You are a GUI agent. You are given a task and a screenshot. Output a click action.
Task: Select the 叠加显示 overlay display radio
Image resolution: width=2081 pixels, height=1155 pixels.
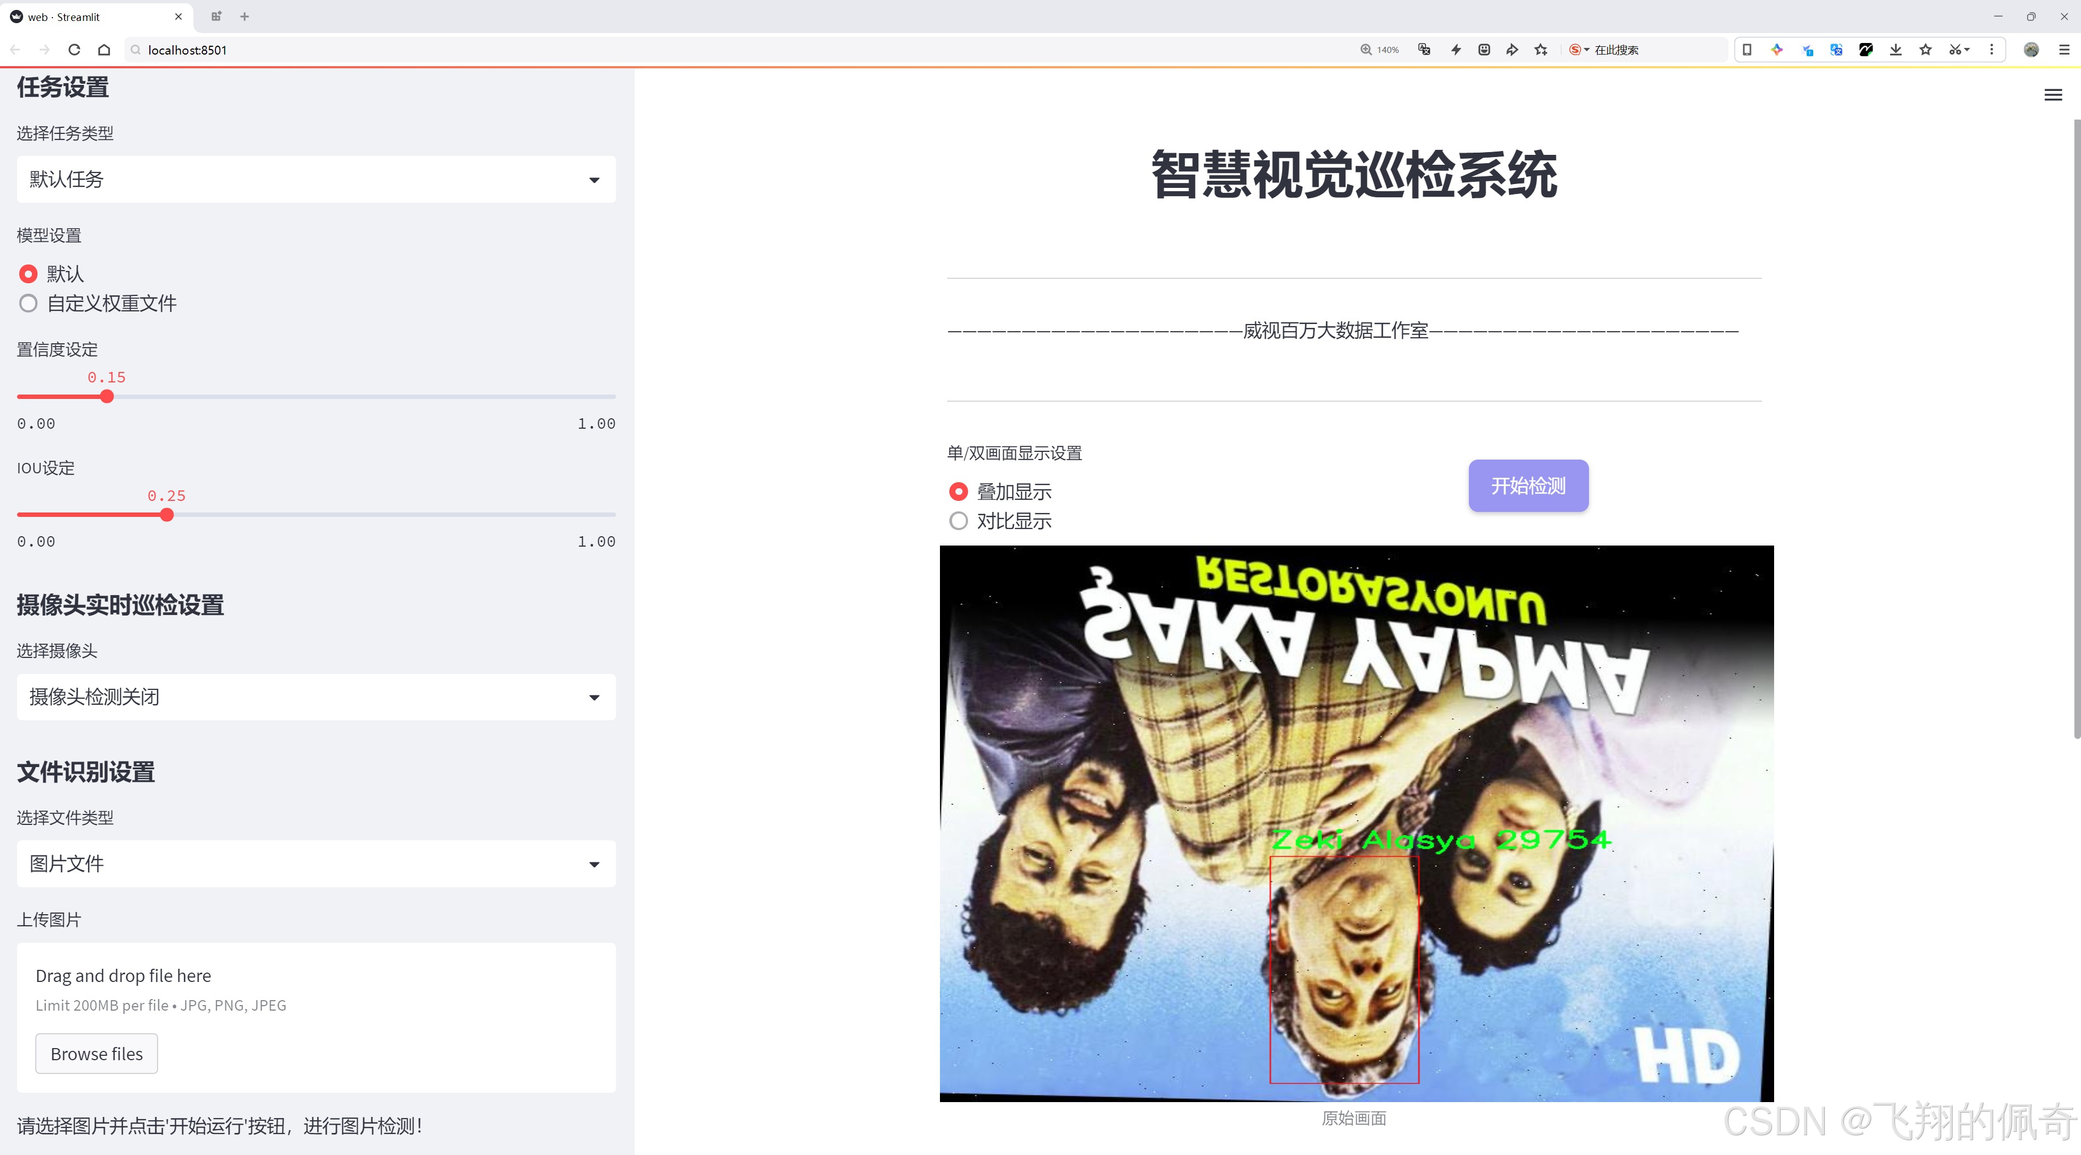958,492
